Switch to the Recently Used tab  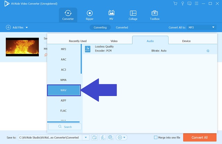coord(78,41)
